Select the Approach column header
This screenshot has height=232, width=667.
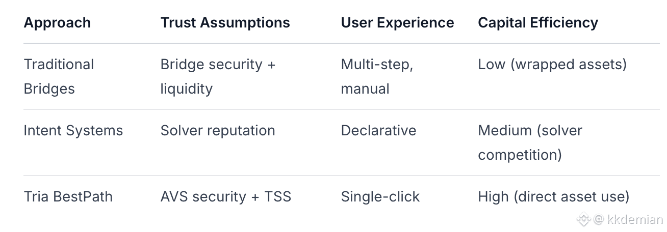pos(57,23)
